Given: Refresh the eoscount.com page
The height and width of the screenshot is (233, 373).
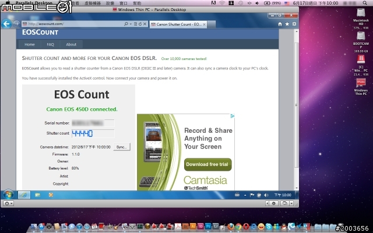Looking at the screenshot, I should [140, 24].
